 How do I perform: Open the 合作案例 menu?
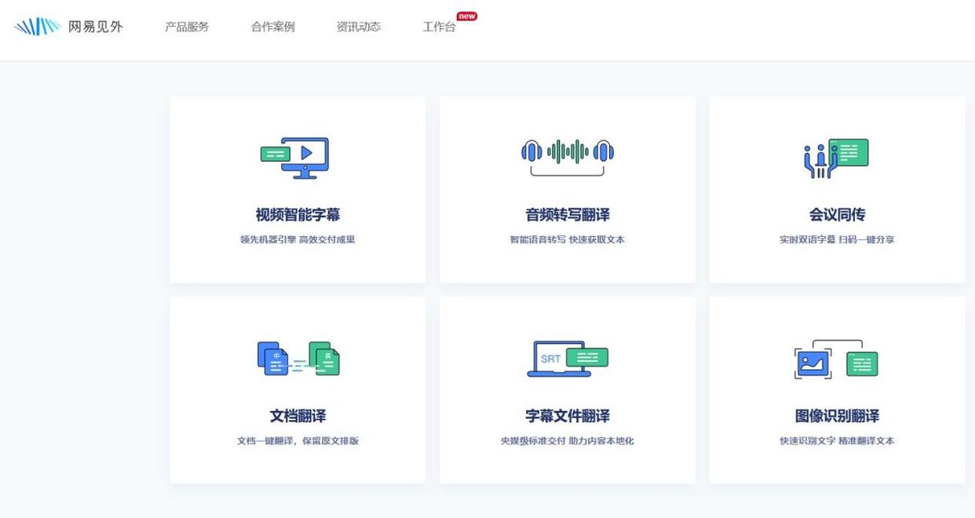point(272,26)
